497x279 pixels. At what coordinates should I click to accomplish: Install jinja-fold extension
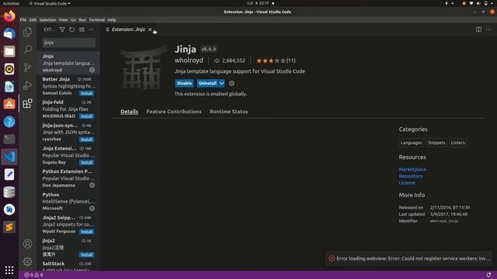pos(86,116)
